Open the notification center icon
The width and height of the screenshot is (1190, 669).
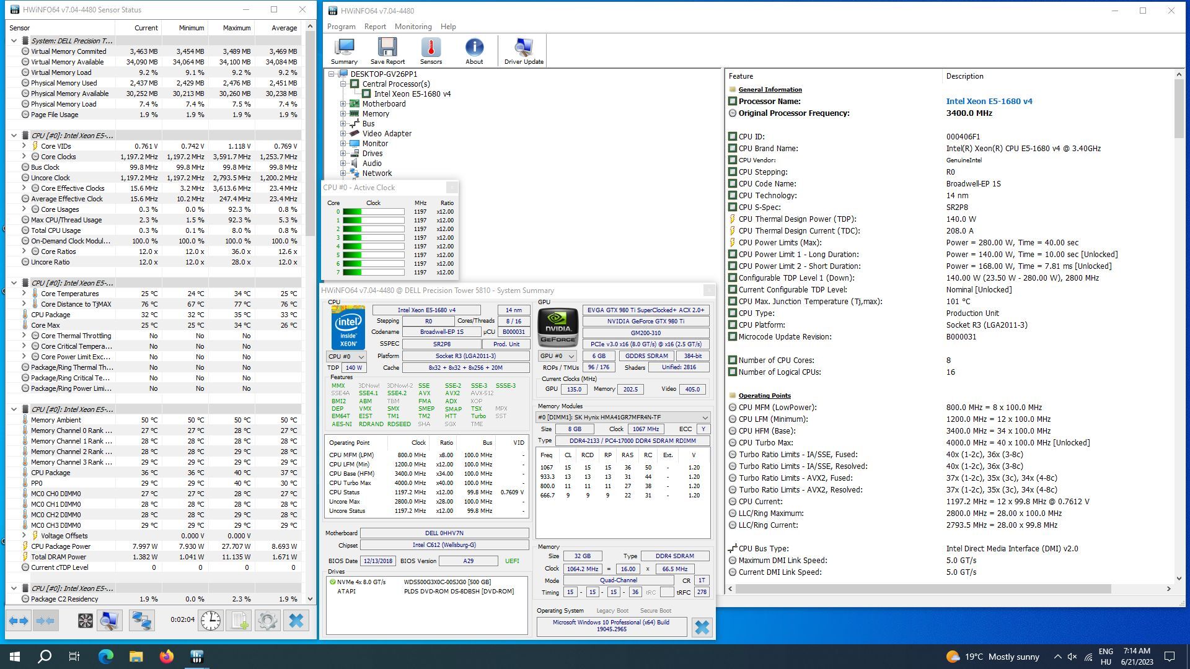click(1170, 657)
